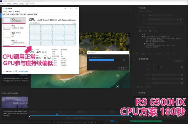Open the 编辑(E) menu in Premiere Pro

pos(9,4)
